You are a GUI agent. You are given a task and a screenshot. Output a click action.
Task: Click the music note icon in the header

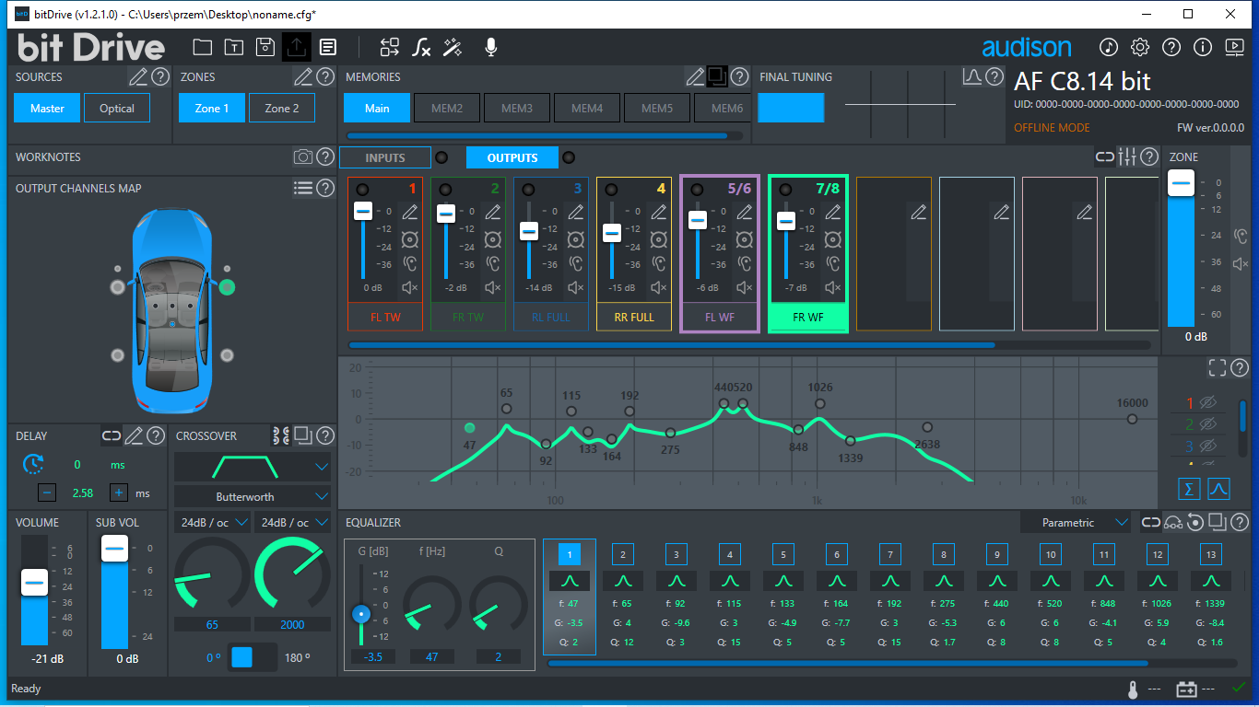click(1109, 47)
